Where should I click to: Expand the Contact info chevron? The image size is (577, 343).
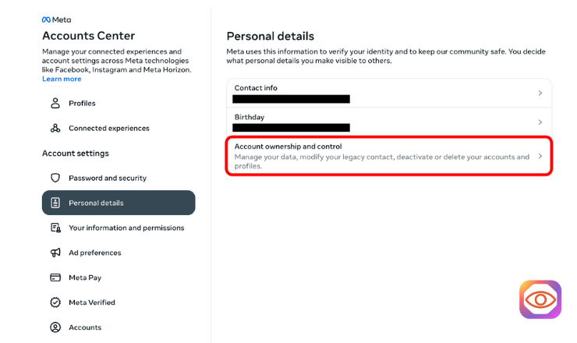point(540,93)
